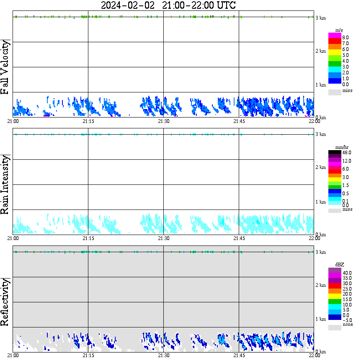Image resolution: width=356 pixels, height=363 pixels.
Task: Click the 'm/s' unit label above the legend
Action: coord(339,30)
